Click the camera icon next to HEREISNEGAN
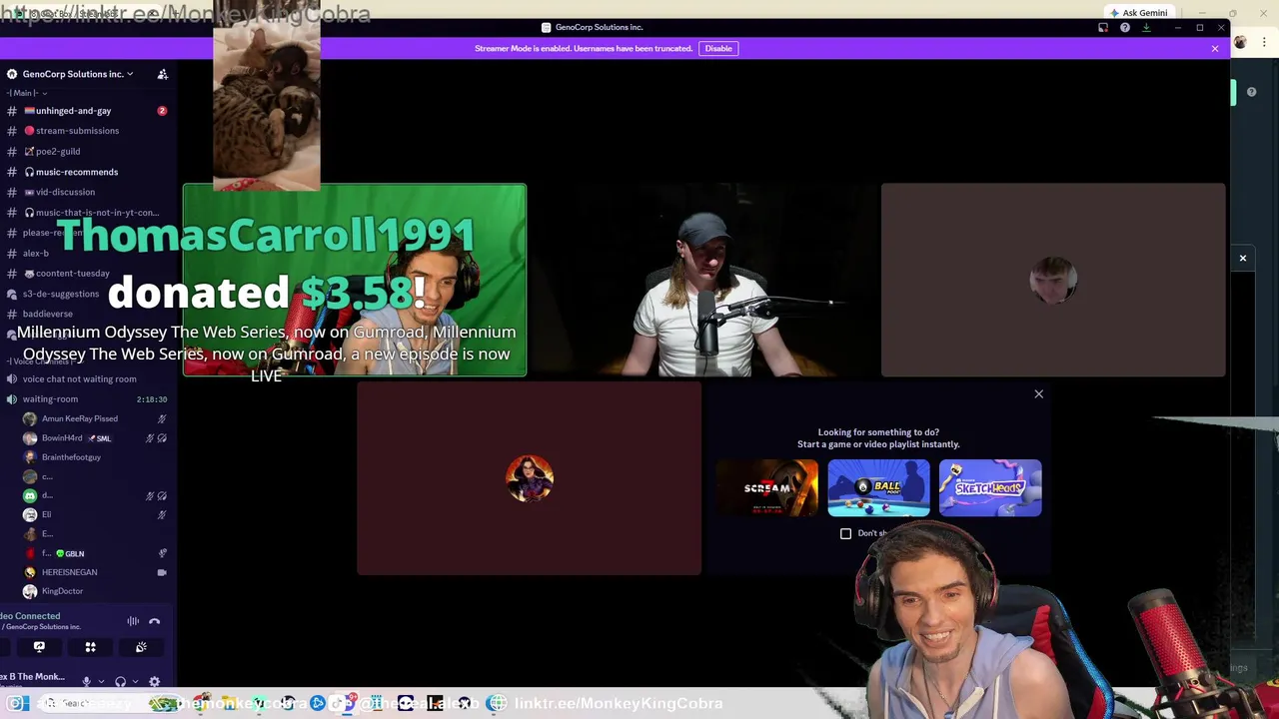The image size is (1279, 719). click(162, 572)
